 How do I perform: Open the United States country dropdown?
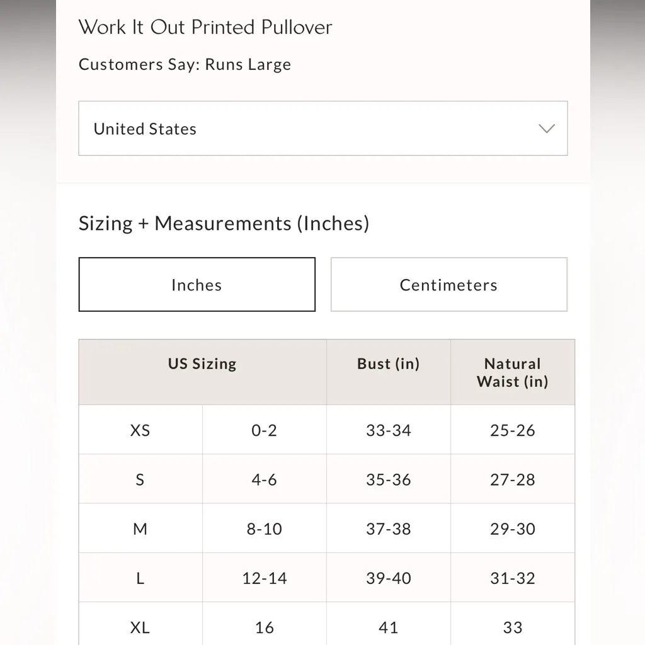tap(322, 128)
